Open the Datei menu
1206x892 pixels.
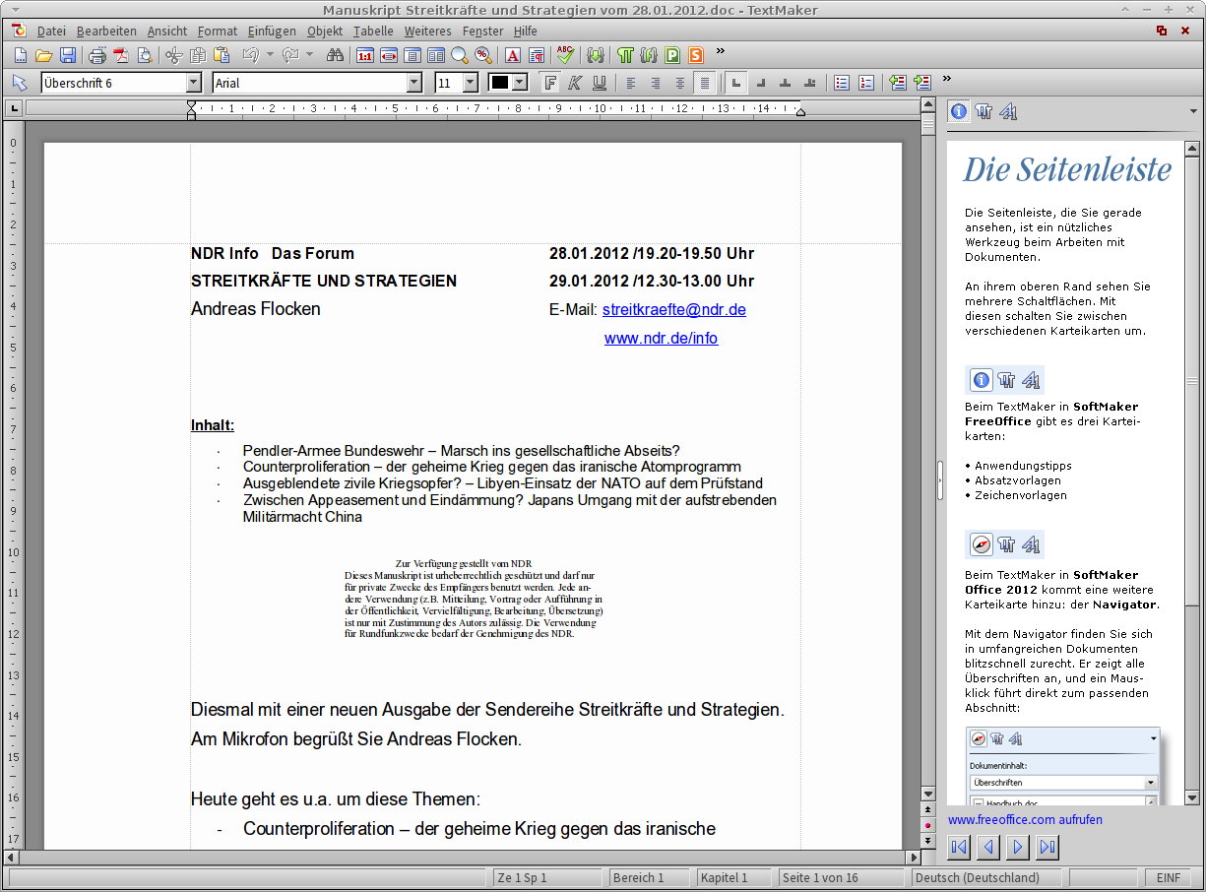click(51, 32)
